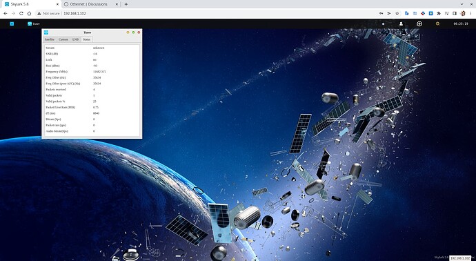Screen dimensions: 476x261
Task: Close the Othernet Discussions browser tab
Action: pyautogui.click(x=117, y=4)
